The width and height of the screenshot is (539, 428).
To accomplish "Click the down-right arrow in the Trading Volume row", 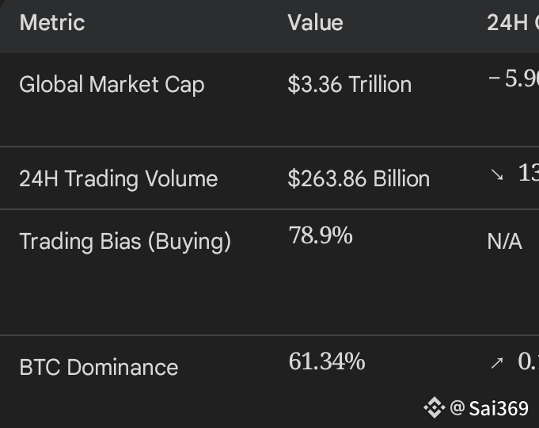I will (x=496, y=176).
